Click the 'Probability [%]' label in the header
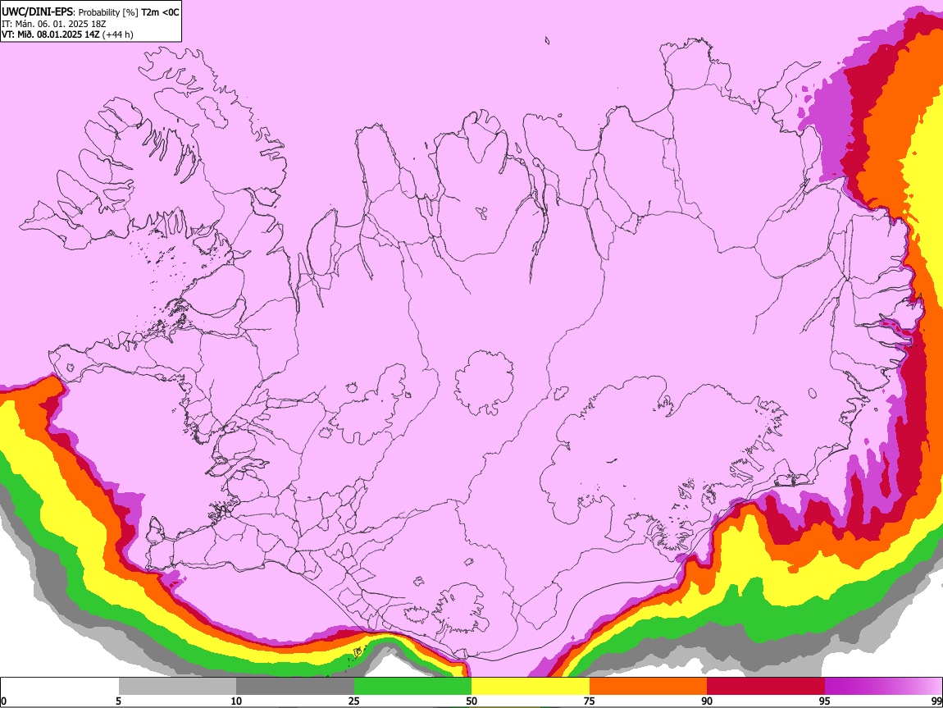 click(108, 12)
